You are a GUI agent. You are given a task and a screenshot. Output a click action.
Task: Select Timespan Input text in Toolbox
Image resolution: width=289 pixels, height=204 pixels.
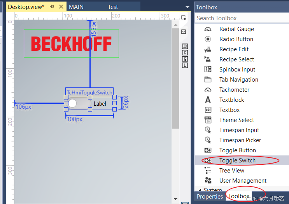click(239, 130)
